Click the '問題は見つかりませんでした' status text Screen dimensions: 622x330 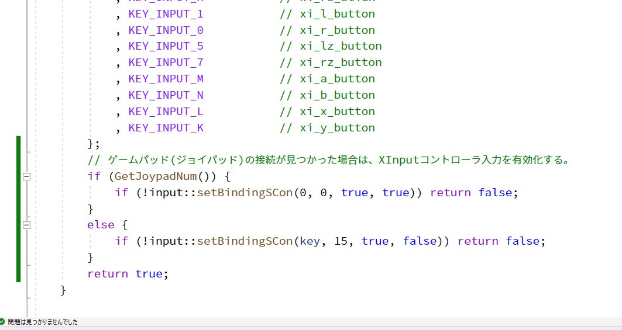[x=43, y=322]
